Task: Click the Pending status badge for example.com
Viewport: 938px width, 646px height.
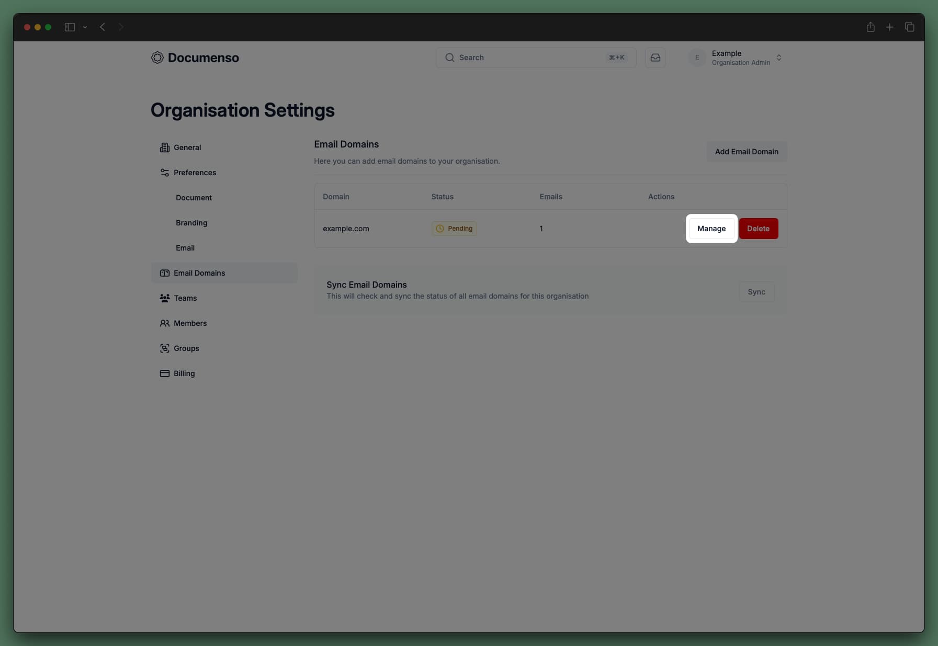Action: click(x=454, y=229)
